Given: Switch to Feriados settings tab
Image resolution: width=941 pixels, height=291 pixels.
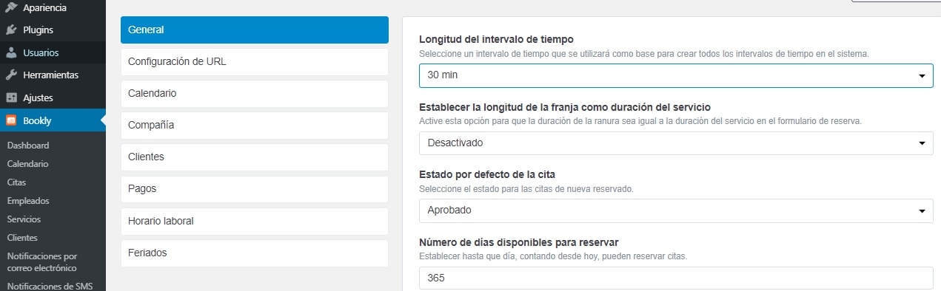Looking at the screenshot, I should 255,253.
